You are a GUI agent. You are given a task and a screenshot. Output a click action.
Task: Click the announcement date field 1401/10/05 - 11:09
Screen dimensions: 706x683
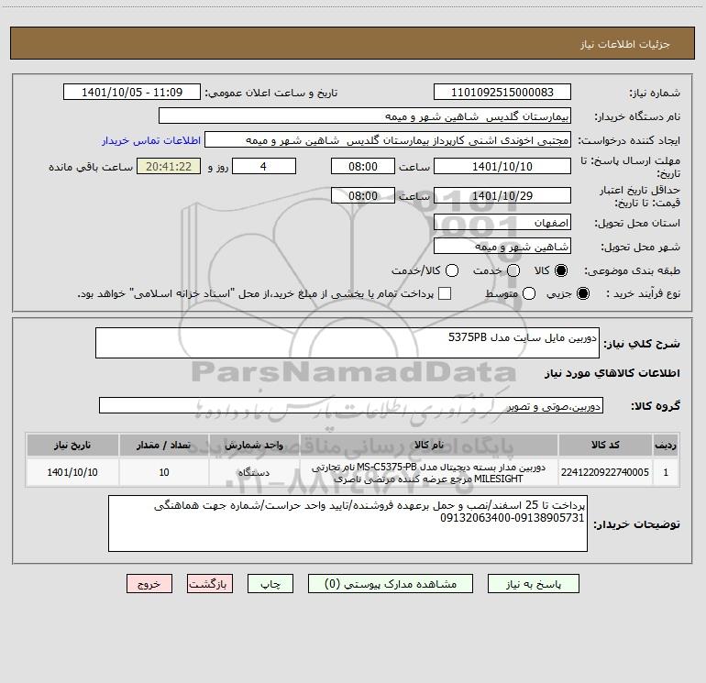coord(132,93)
